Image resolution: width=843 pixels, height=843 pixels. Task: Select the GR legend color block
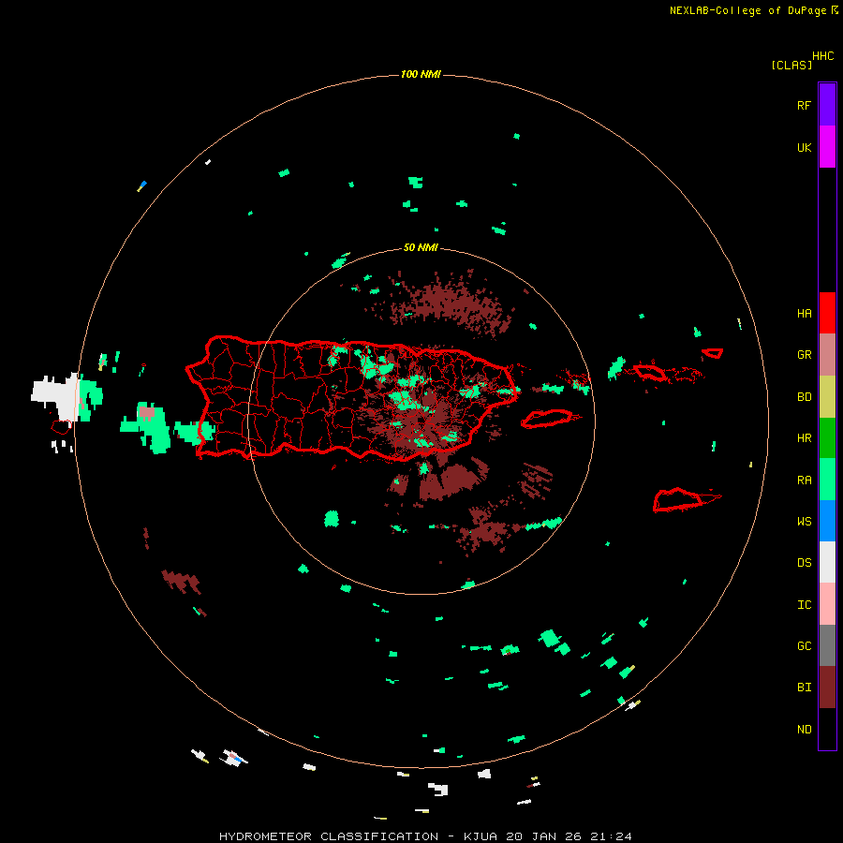[827, 355]
